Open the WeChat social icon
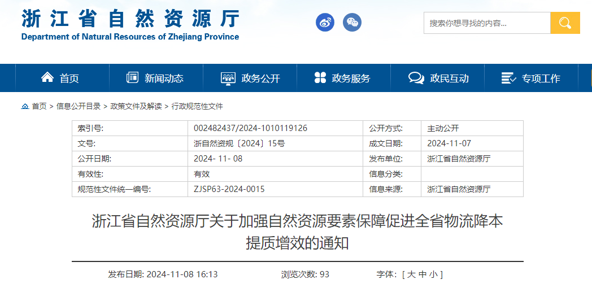Viewport: 592px width, 288px height. [352, 22]
